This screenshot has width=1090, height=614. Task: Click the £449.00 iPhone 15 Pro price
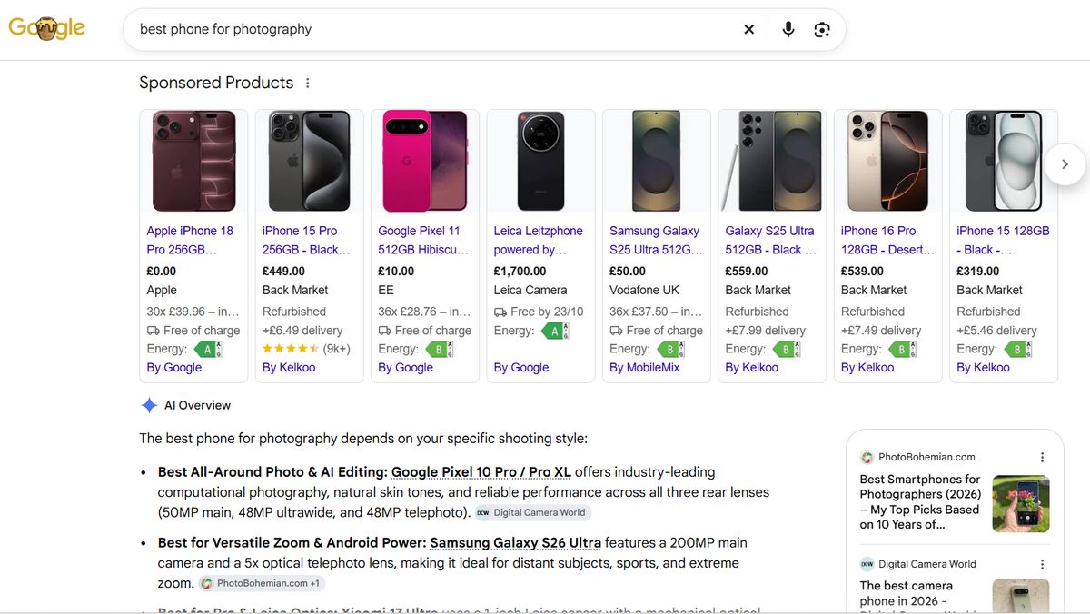287,271
